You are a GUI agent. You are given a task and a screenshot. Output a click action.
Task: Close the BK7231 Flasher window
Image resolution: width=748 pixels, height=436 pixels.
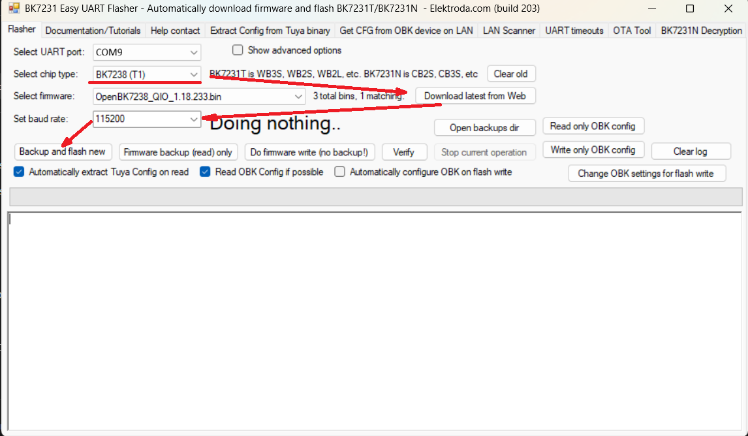click(x=728, y=8)
